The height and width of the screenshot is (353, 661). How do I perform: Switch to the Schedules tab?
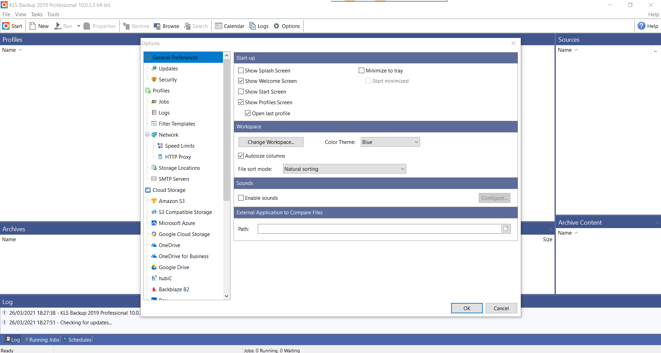(78, 340)
